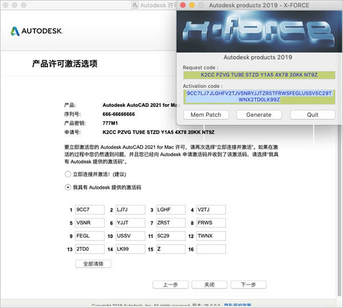Click the 关闭 close button

tap(209, 285)
